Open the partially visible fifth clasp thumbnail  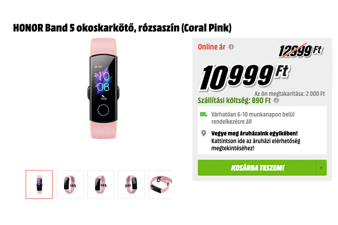[160, 184]
